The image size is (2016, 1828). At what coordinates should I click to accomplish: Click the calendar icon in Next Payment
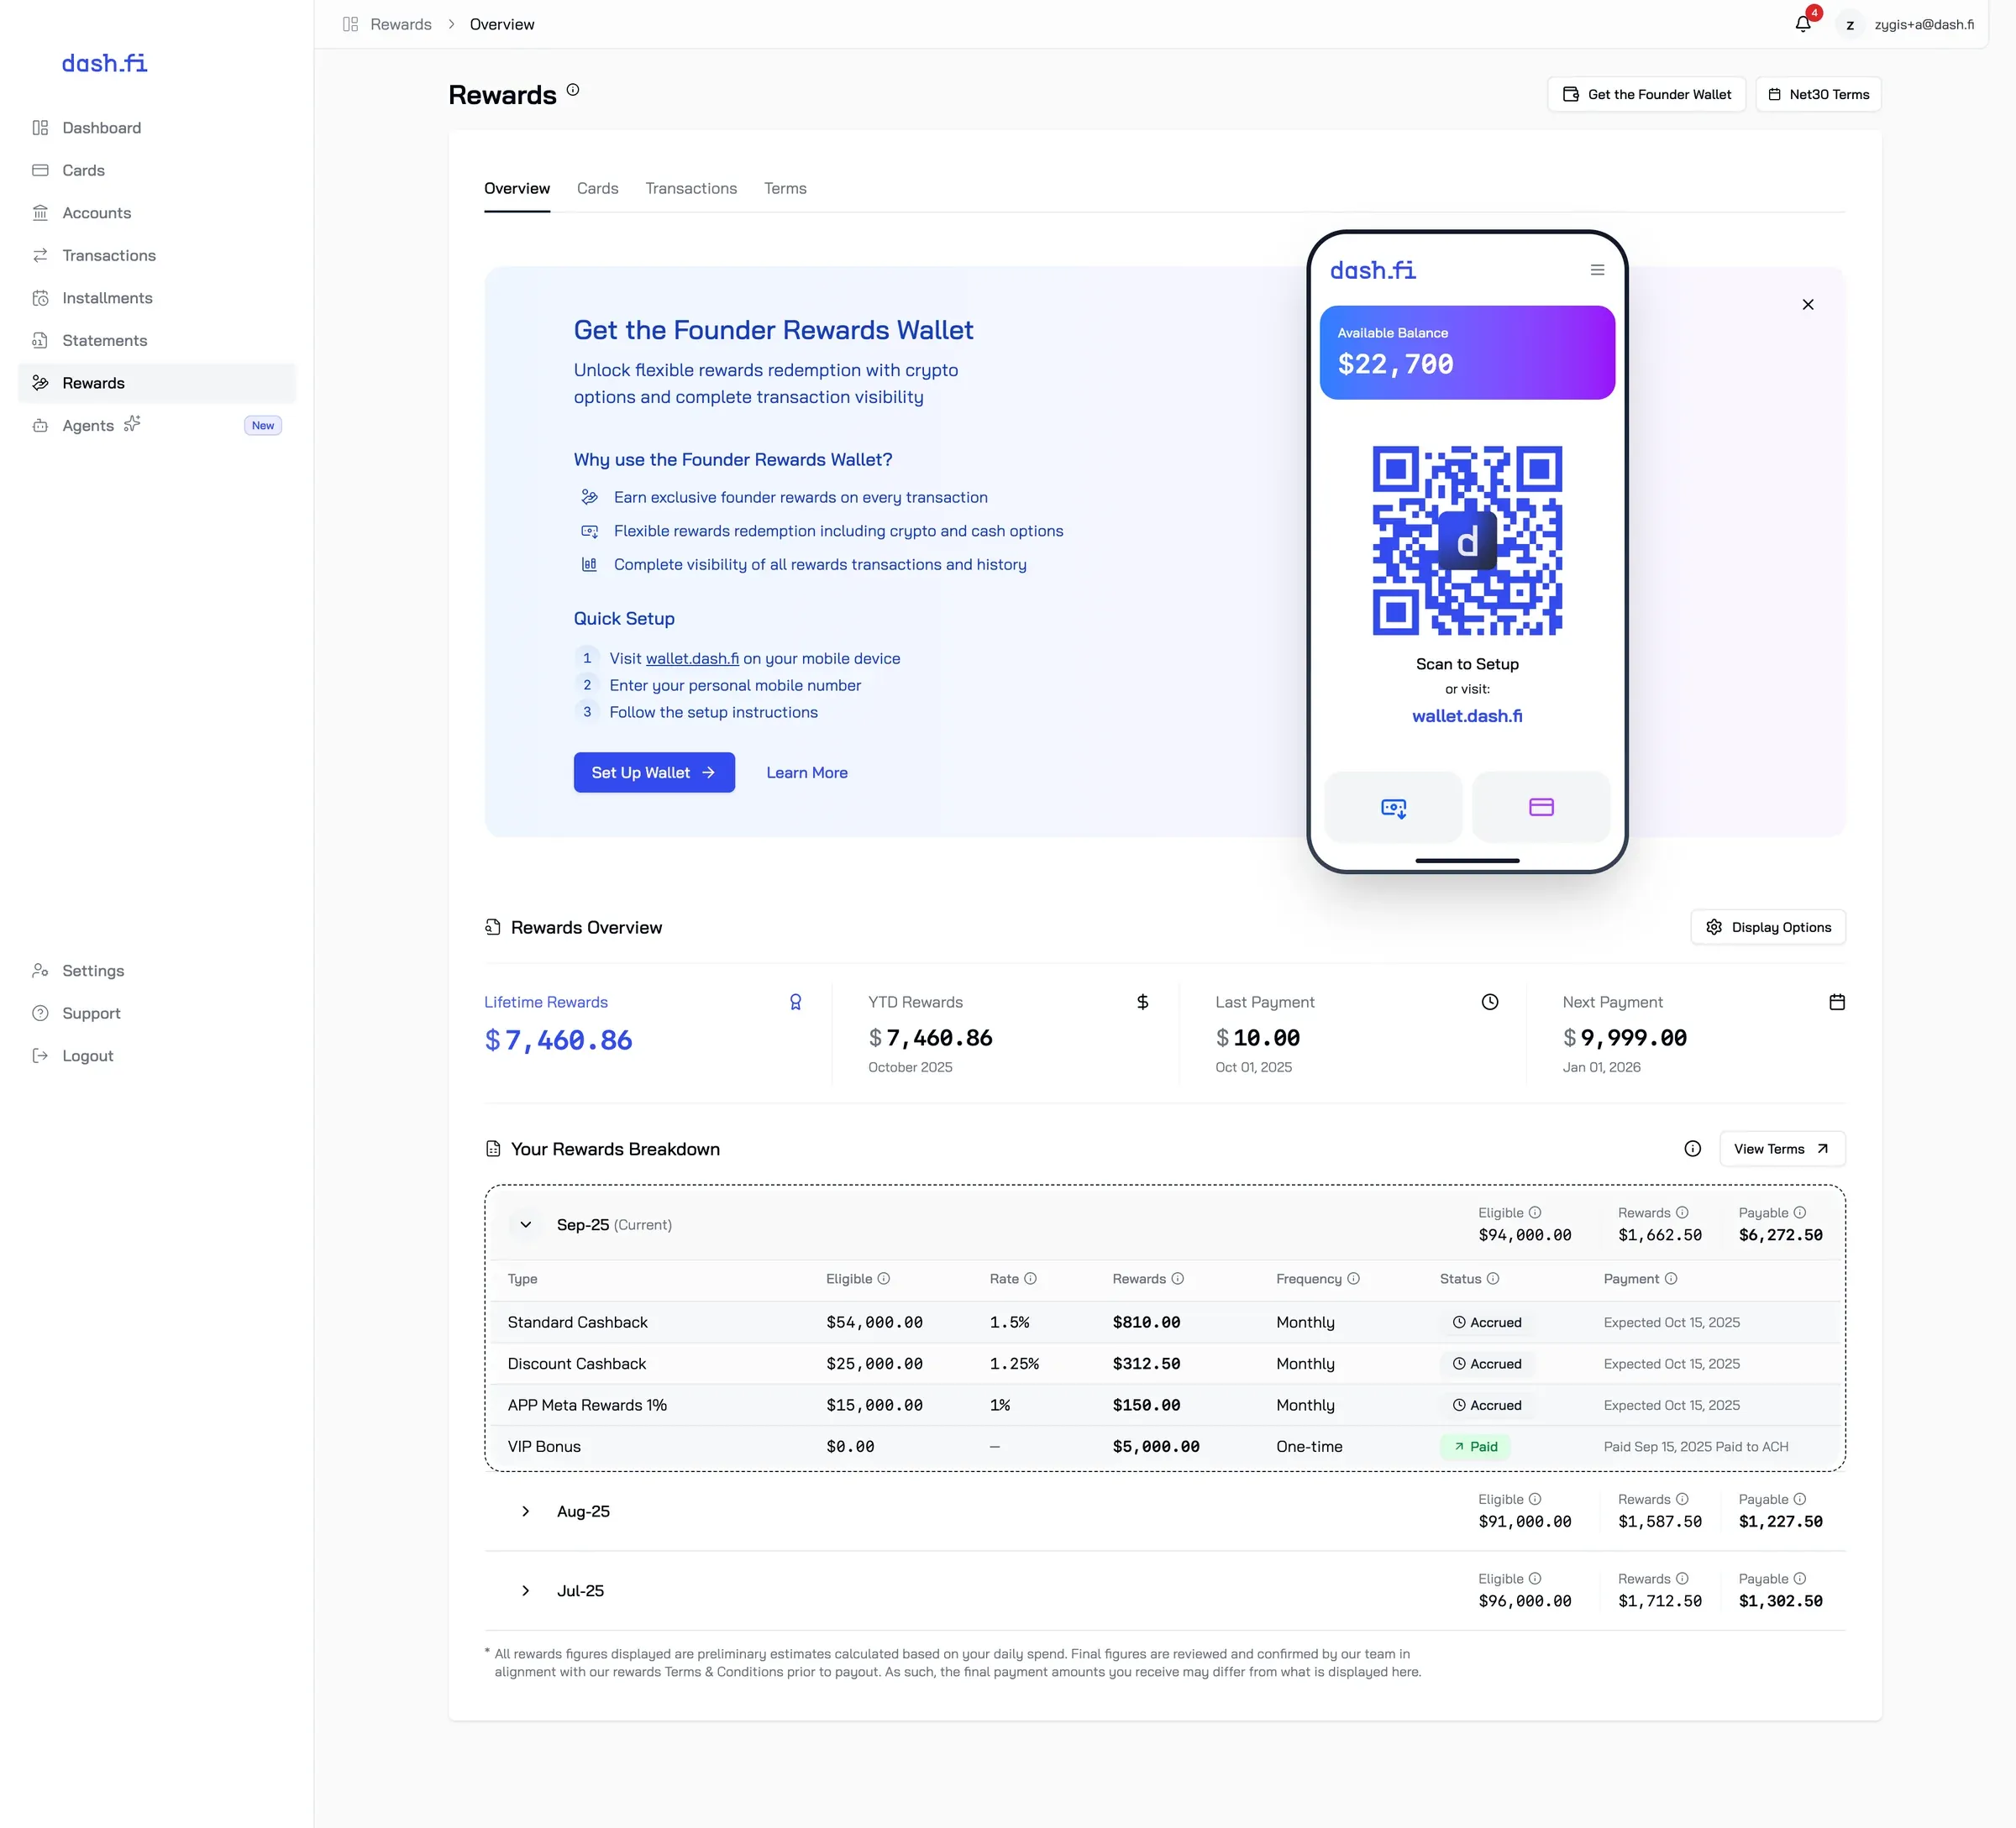1837,1002
